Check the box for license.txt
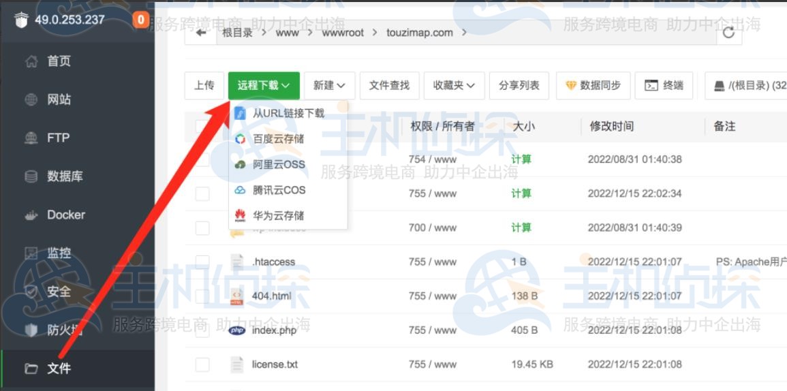This screenshot has height=391, width=787. [x=202, y=364]
